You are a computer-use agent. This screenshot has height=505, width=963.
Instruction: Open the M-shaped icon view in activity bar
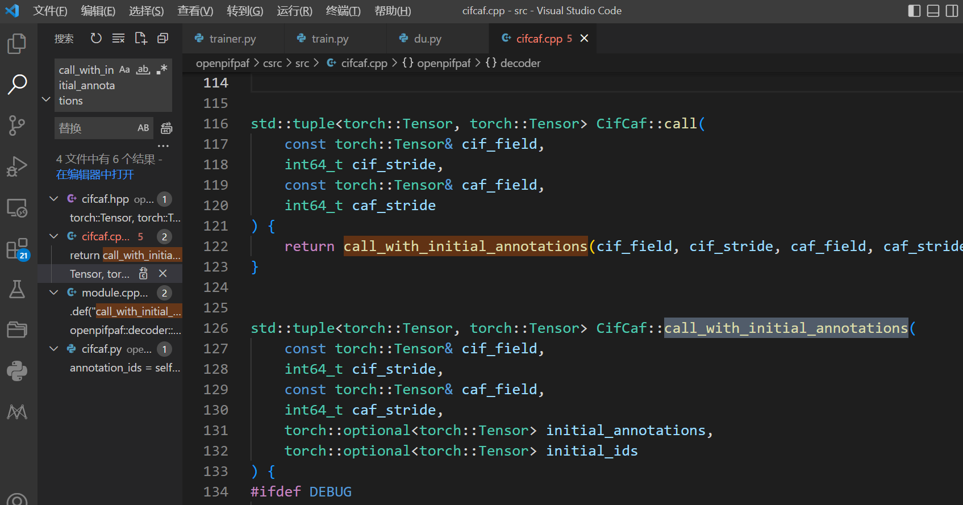(x=17, y=412)
